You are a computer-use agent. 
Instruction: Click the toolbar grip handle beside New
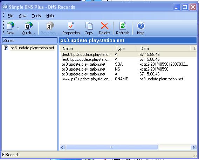(x=4, y=28)
